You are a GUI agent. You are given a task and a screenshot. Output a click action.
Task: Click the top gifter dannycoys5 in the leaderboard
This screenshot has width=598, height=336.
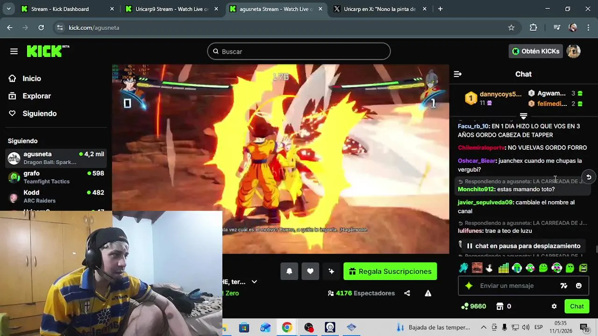tap(500, 94)
